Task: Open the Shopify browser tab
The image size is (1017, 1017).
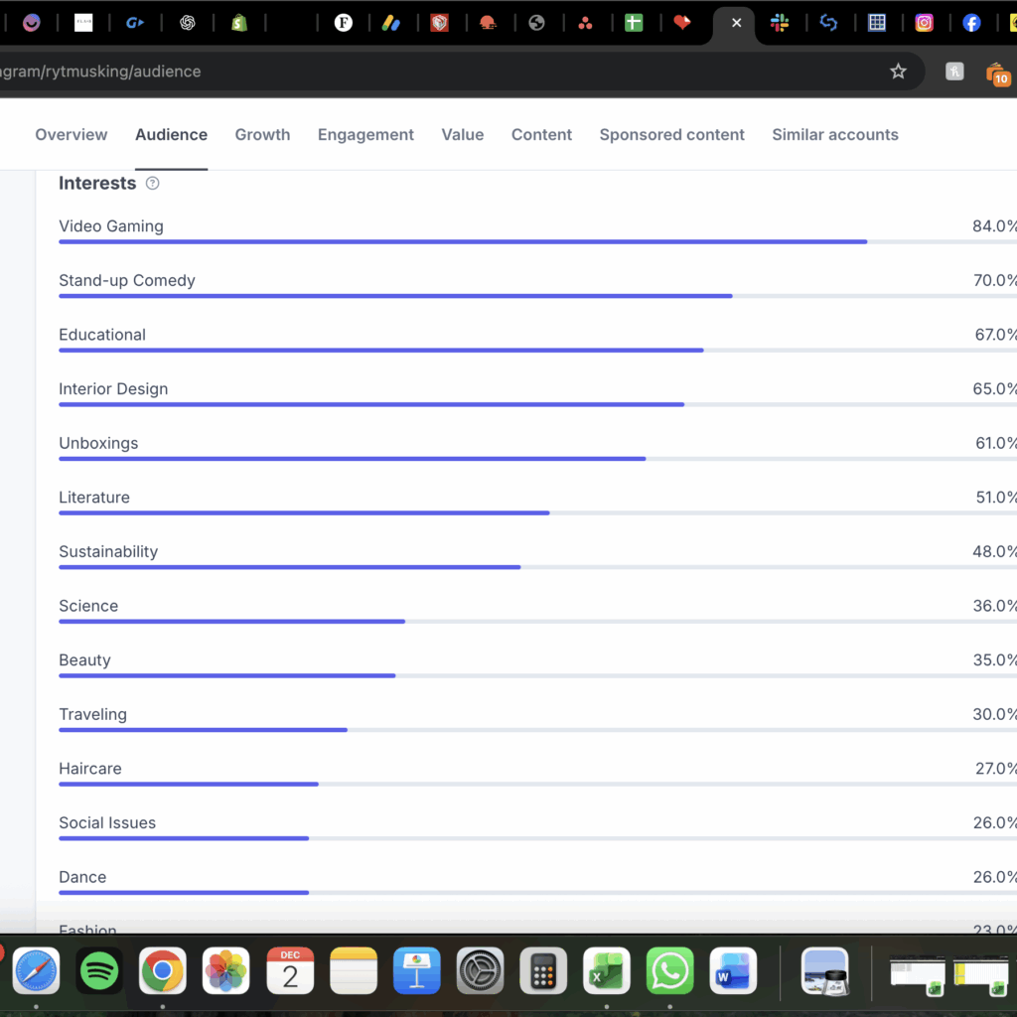Action: 238,23
